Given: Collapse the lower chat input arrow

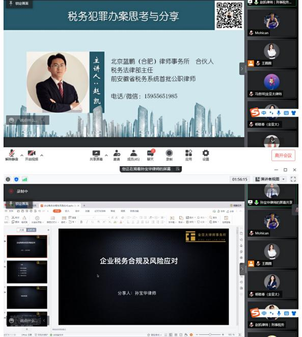Looking at the screenshot, I should click(x=44, y=321).
